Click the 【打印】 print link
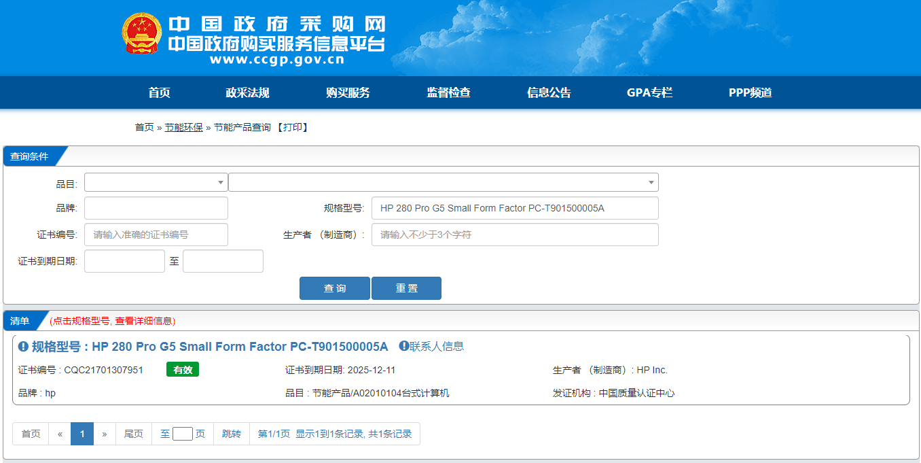 coord(293,127)
